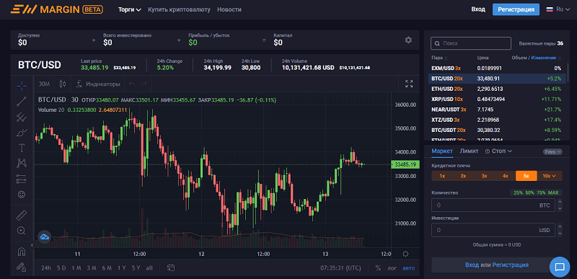This screenshot has height=279, width=577.
Task: Open the Индикаторы indicators menu
Action: click(x=98, y=84)
